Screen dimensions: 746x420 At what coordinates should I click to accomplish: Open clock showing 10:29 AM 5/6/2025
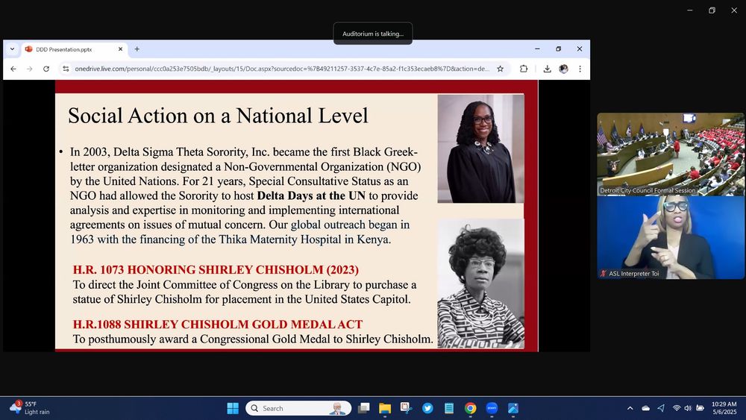click(x=724, y=408)
